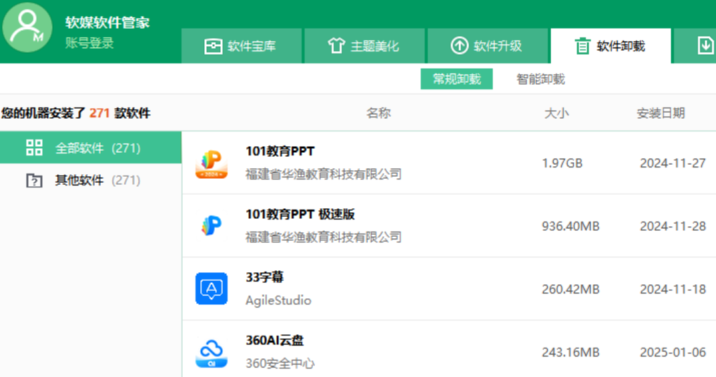This screenshot has height=377, width=716.
Task: Click the 主题美化 shirt icon
Action: (x=336, y=45)
